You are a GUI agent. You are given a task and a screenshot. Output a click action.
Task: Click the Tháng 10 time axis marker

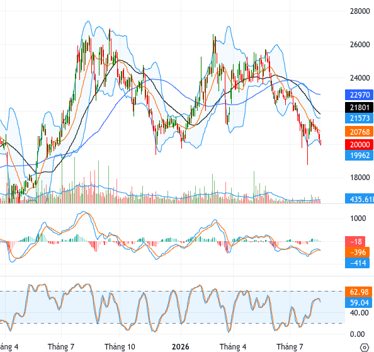pyautogui.click(x=120, y=346)
